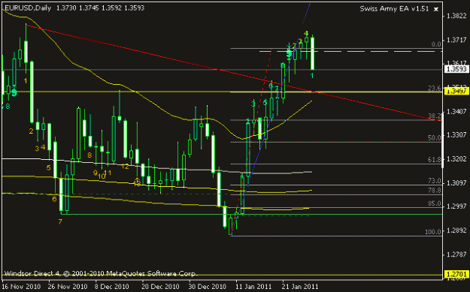Click the 1.3822 price axis label
470x292 pixels.
[456, 16]
